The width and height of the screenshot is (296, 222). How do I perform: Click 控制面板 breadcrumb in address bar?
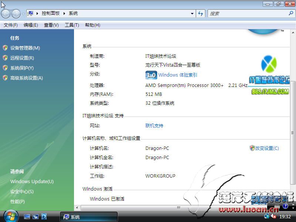(x=51, y=13)
